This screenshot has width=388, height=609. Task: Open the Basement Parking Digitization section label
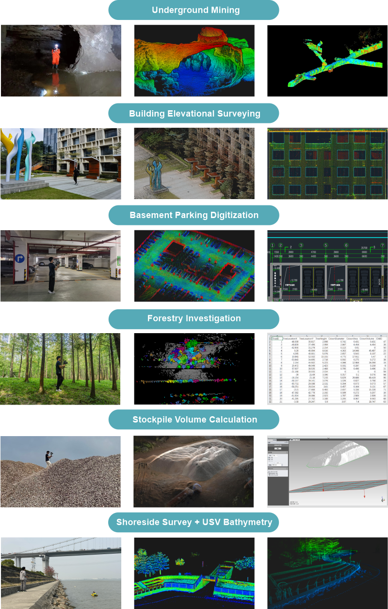coord(194,215)
